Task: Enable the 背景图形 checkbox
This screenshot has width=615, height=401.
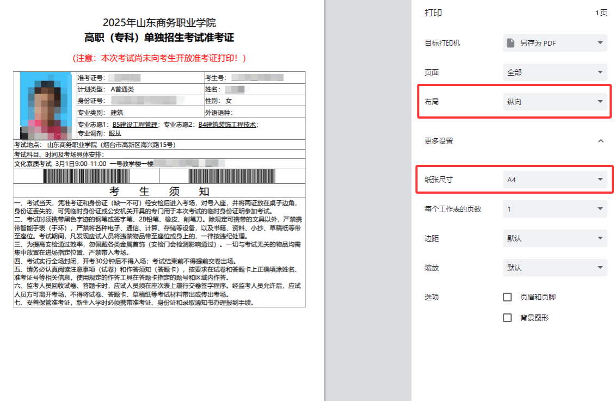Action: coord(507,318)
